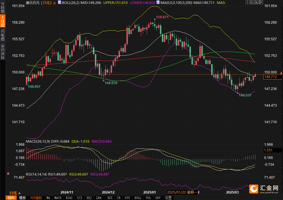Screen dimensions: 283x200
Task: Open VIP指标 in the bottom indicator bar
Action: pos(36,198)
